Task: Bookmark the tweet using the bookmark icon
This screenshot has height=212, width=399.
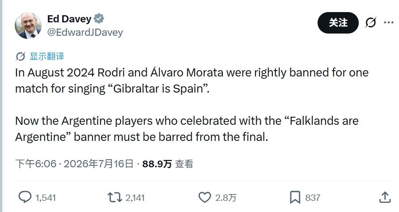Action: point(295,198)
